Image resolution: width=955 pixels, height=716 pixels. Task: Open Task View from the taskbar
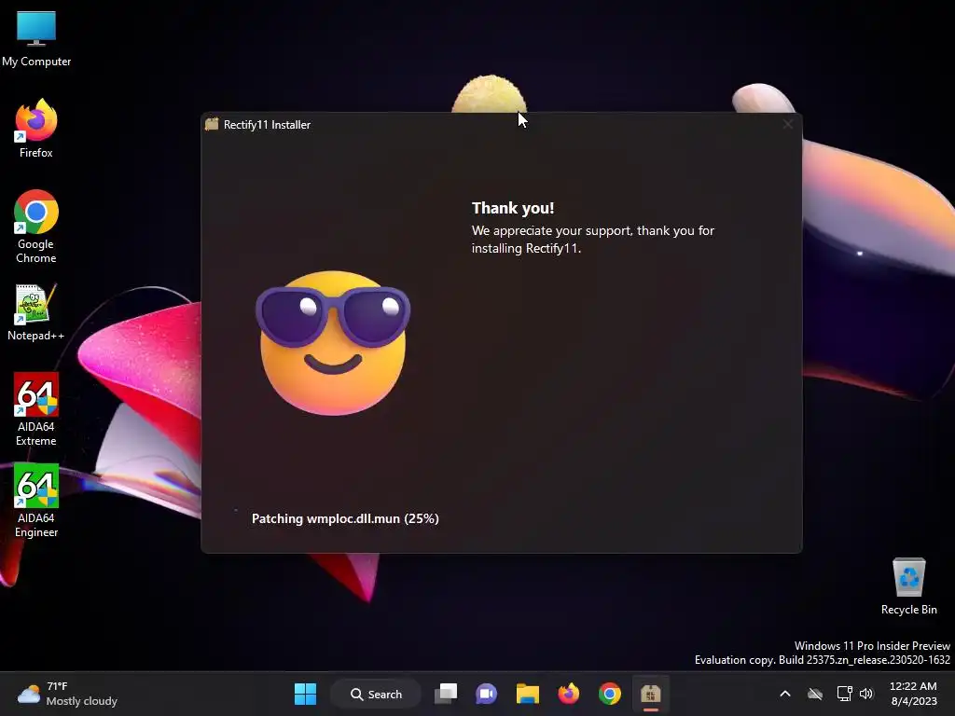[x=446, y=694]
